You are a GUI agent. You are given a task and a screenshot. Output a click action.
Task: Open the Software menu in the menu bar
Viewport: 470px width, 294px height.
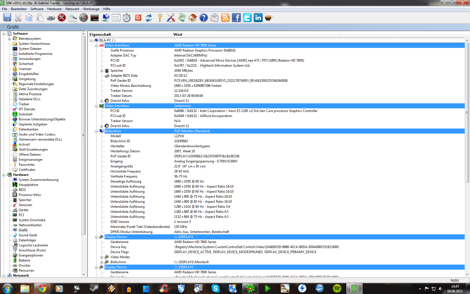(x=37, y=9)
